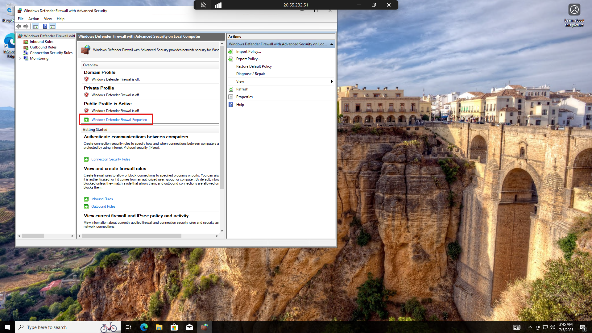Open Microsoft Edge from the taskbar

click(144, 327)
